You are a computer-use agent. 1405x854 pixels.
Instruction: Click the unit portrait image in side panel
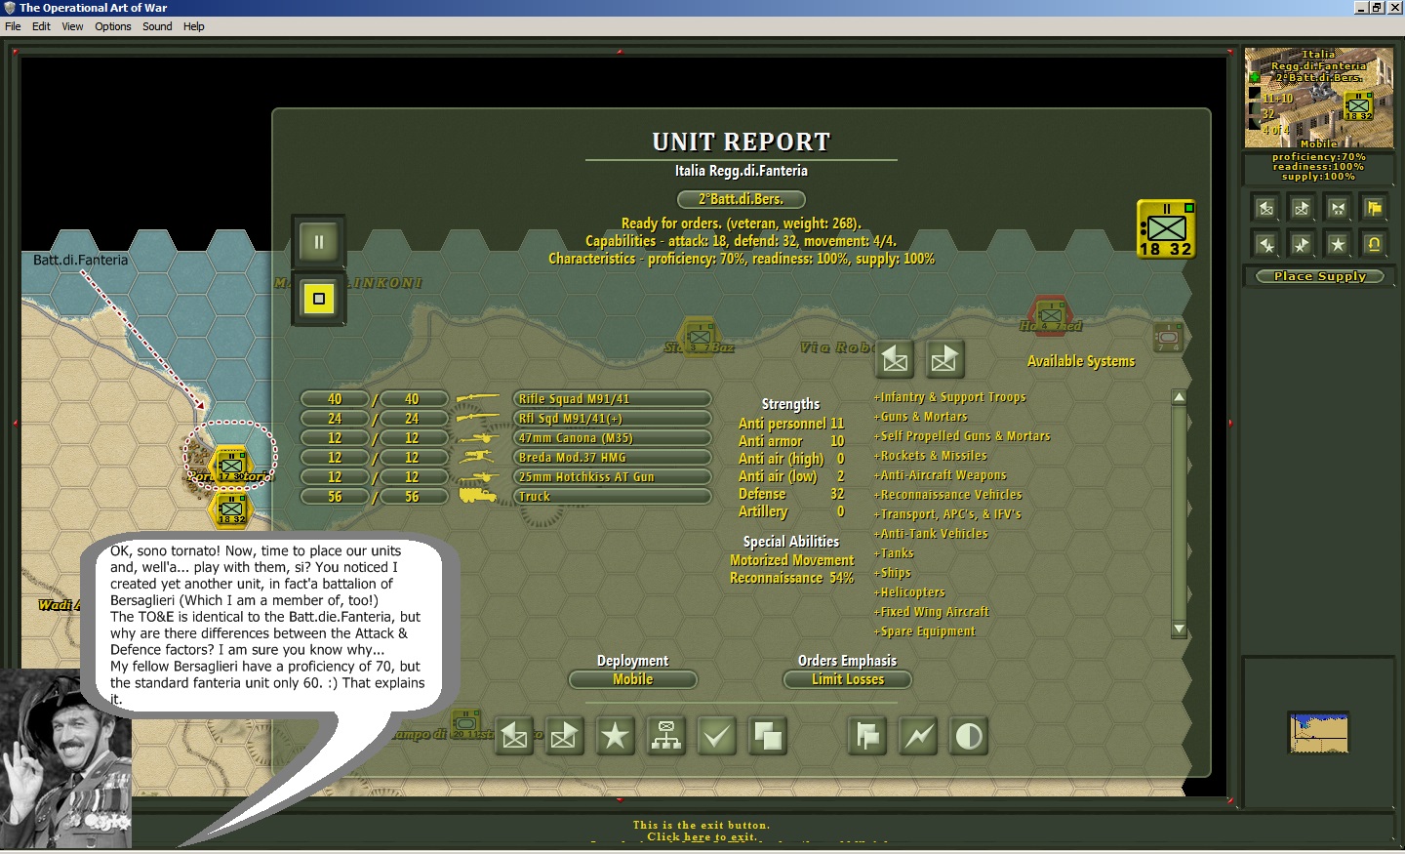click(x=1319, y=98)
